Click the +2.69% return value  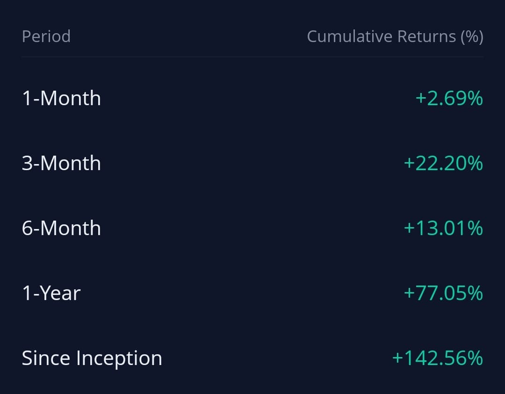click(449, 98)
